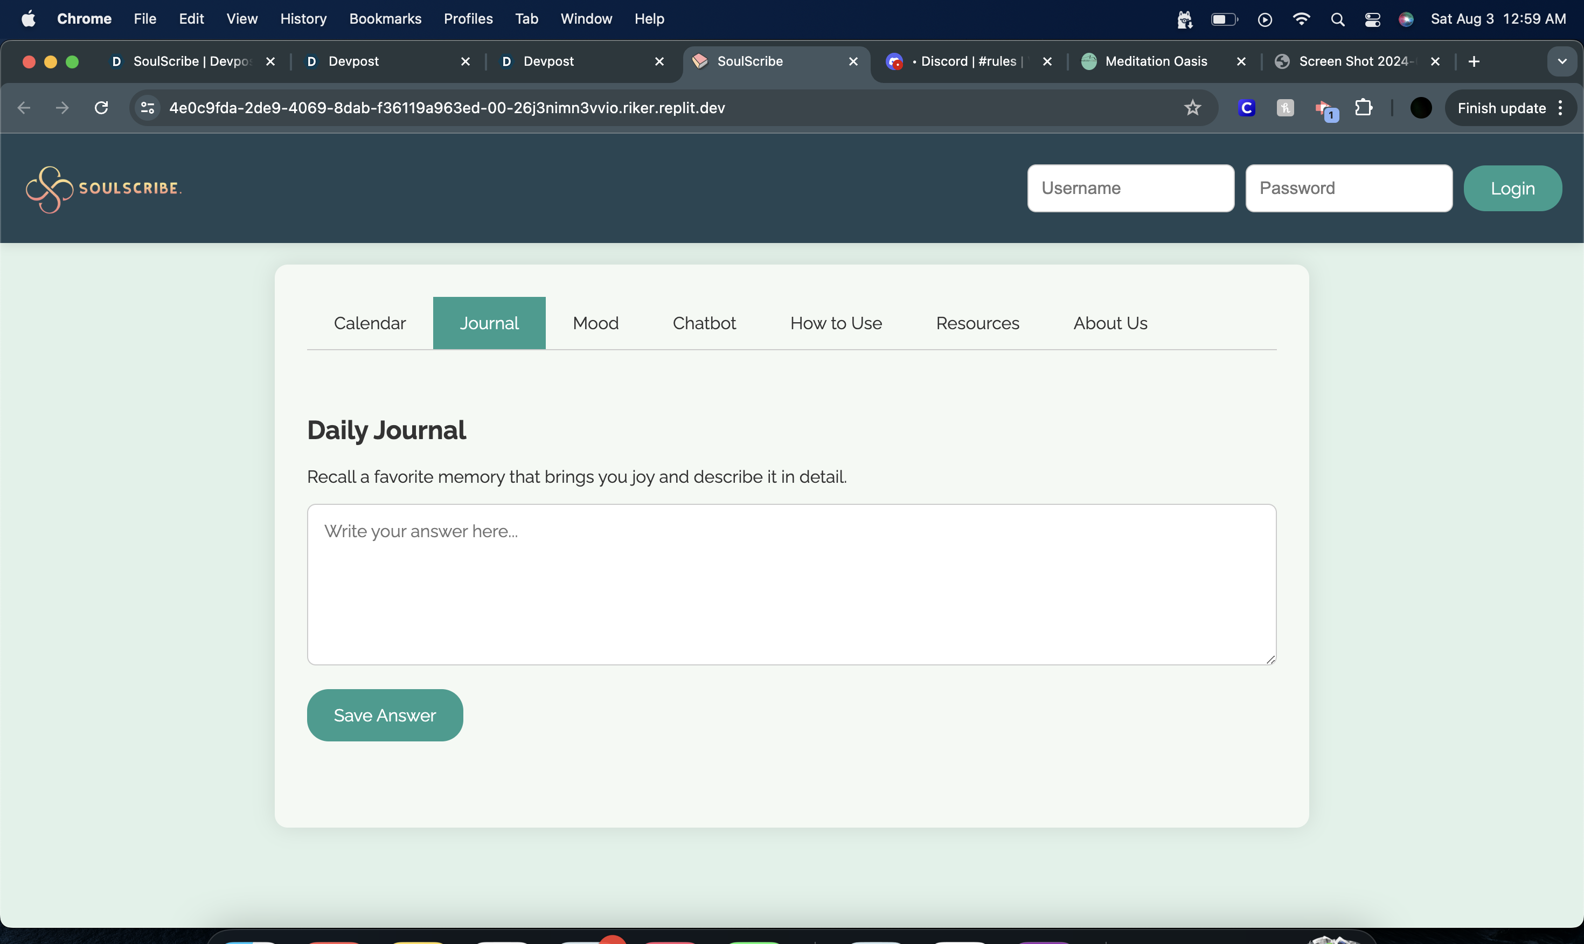Screen dimensions: 1584x944
Task: Click the blue C extension icon
Action: 1246,108
